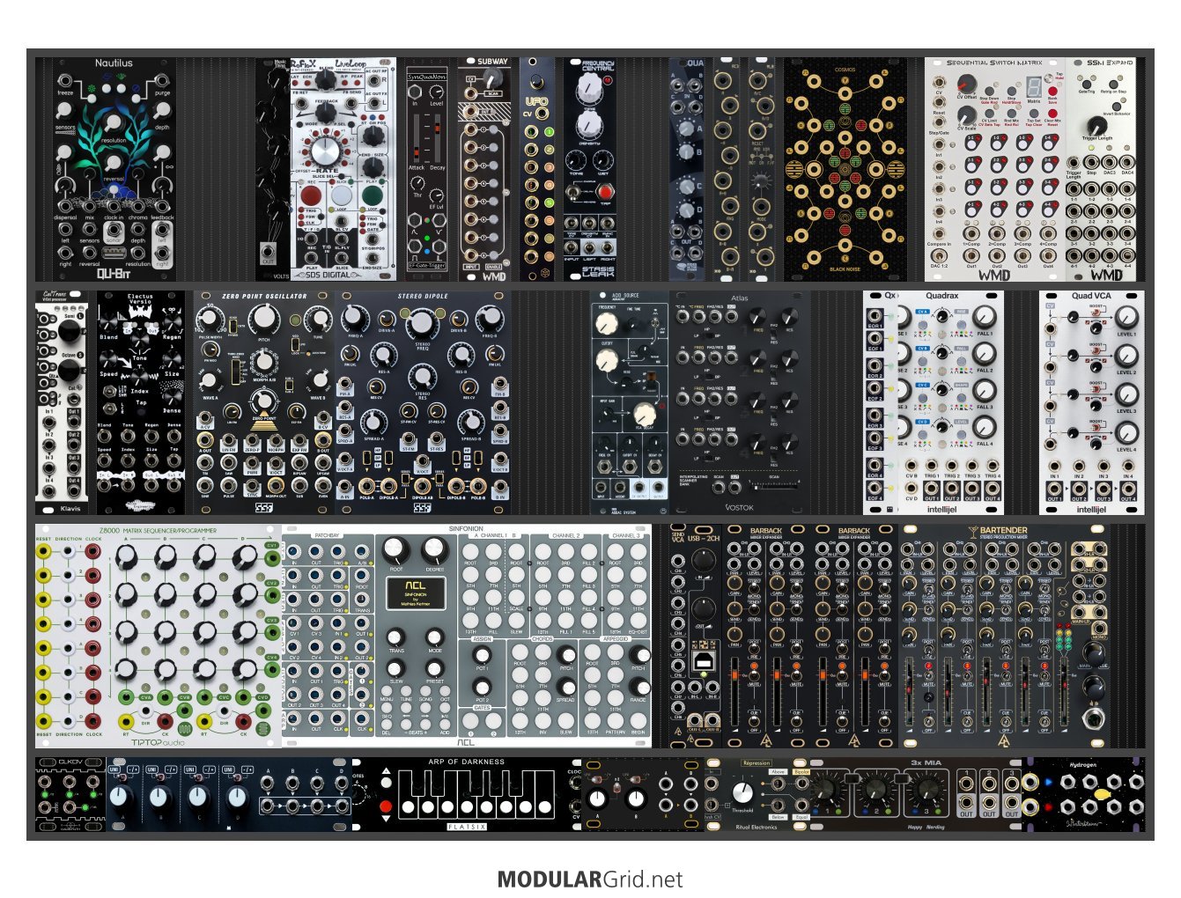
Task: Adjust the Quadrax FALL 1 knob
Action: [x=985, y=317]
